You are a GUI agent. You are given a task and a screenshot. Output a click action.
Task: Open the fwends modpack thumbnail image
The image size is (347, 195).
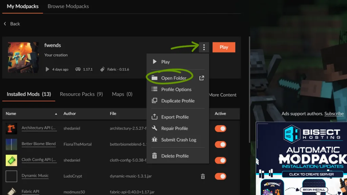pyautogui.click(x=23, y=57)
